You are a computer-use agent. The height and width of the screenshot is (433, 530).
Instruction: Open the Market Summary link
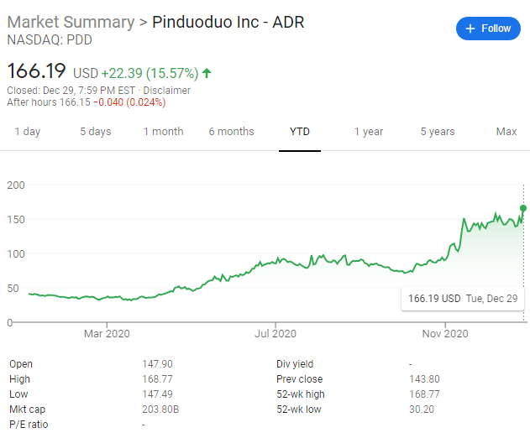click(71, 23)
